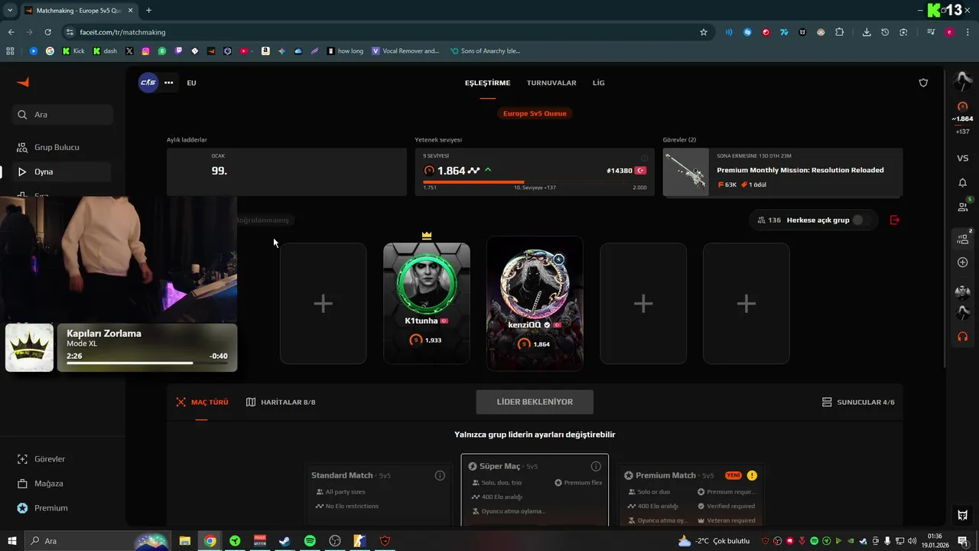This screenshot has width=979, height=551.
Task: Click the Kapıları Zorlama album cover
Action: 30,347
